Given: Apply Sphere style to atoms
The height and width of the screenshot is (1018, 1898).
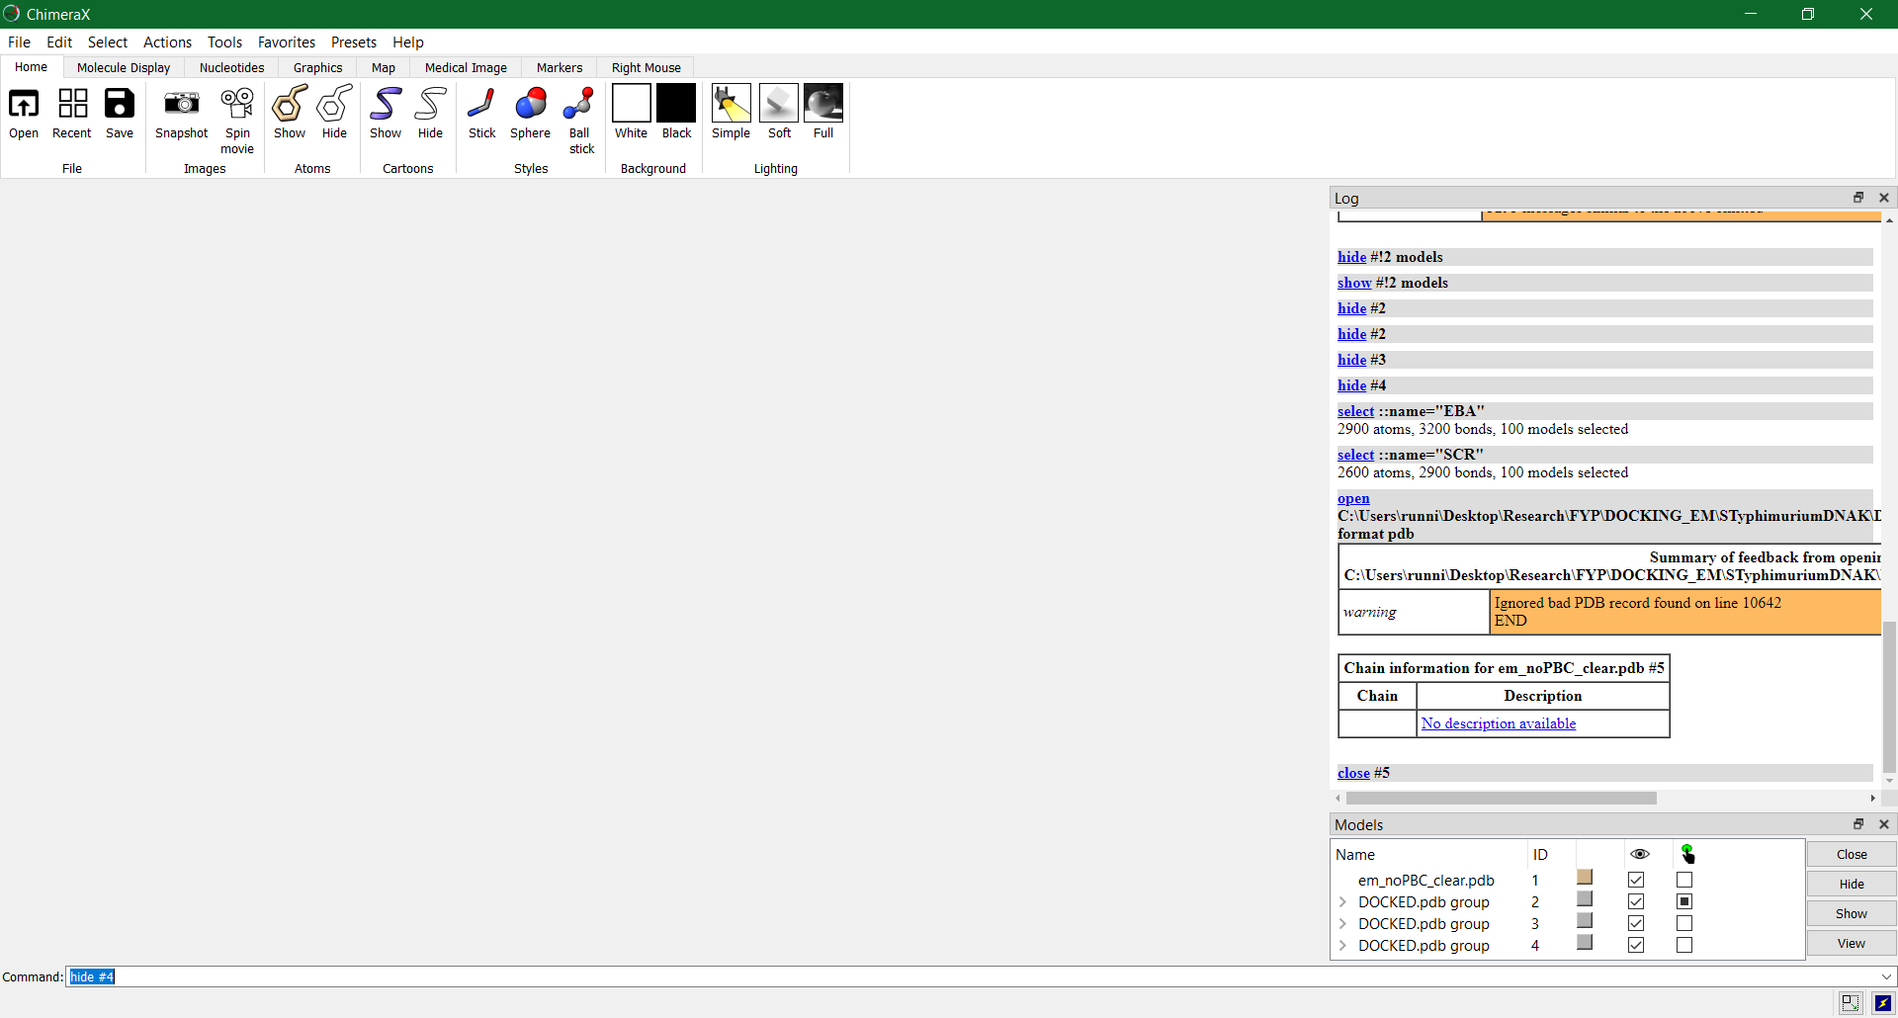Looking at the screenshot, I should tap(530, 104).
